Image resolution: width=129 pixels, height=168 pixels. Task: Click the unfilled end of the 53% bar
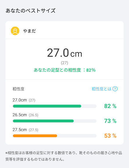pos(77,136)
